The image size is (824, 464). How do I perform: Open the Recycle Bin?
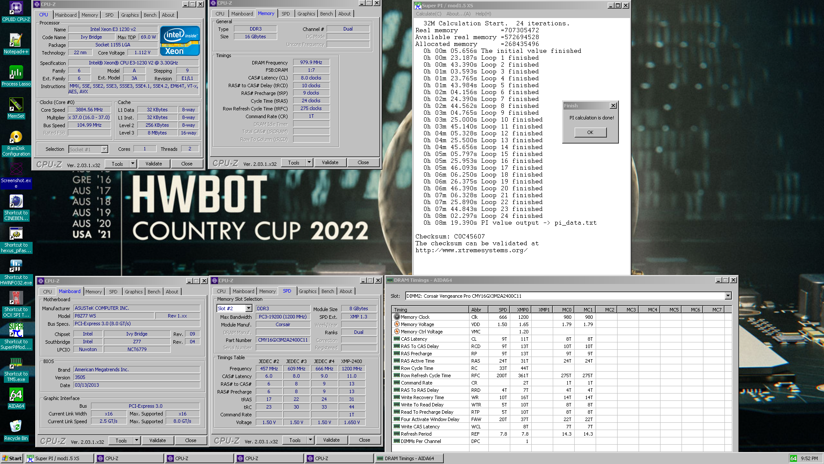tap(16, 430)
